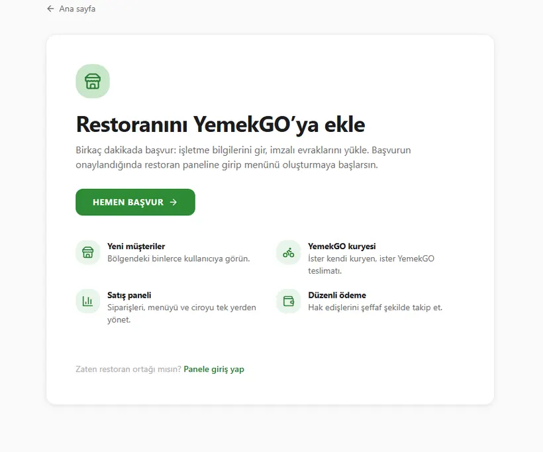543x452 pixels.
Task: Click the Restoranını YemekGO'ya ekle title
Action: pos(221,125)
